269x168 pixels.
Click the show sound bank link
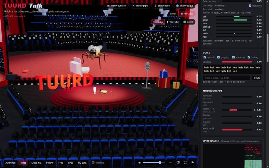[x=236, y=82]
